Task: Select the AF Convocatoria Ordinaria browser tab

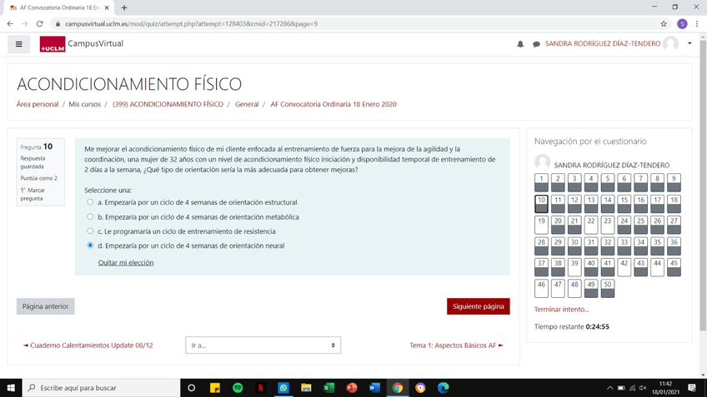Action: point(58,7)
